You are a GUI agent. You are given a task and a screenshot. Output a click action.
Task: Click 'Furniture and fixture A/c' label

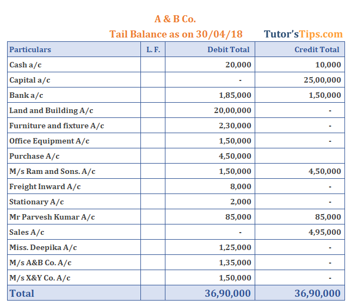click(57, 126)
